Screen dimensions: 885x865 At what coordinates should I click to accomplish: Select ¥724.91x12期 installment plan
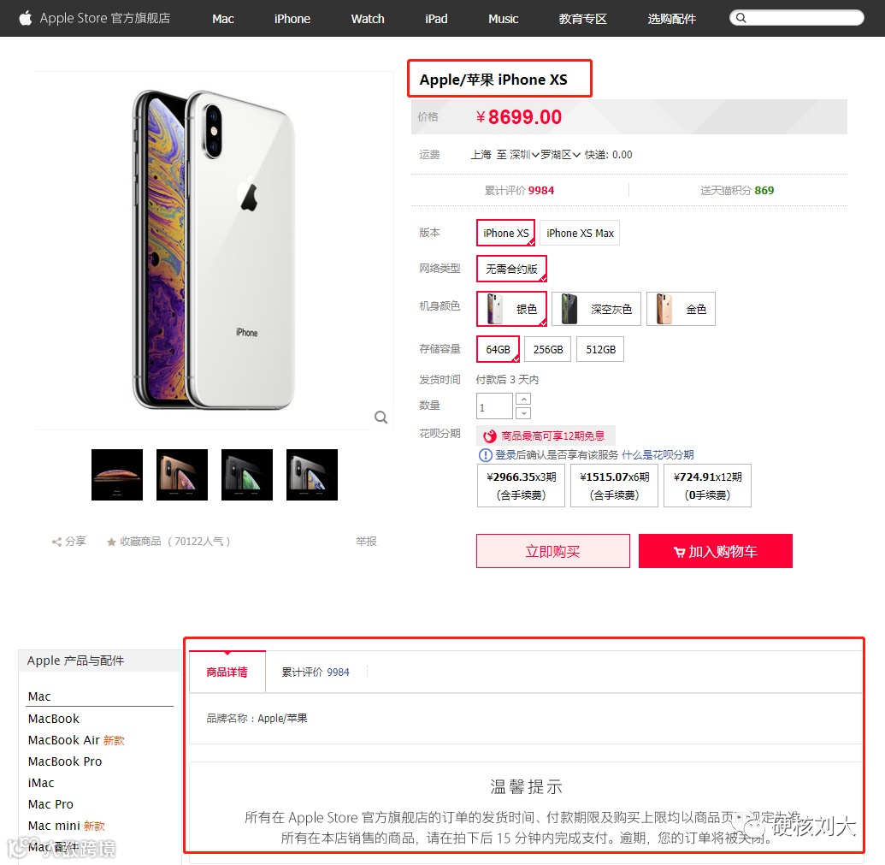point(707,486)
